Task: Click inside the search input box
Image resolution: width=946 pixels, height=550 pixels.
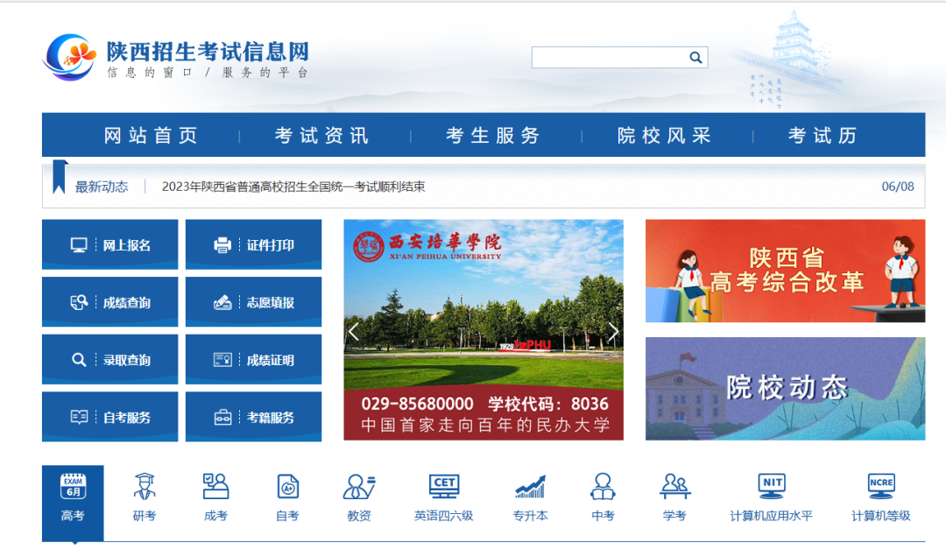Action: point(609,57)
